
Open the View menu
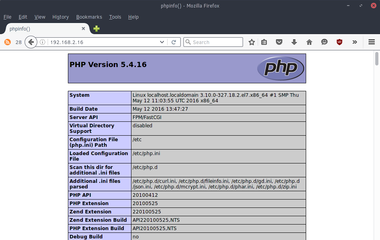[40, 17]
